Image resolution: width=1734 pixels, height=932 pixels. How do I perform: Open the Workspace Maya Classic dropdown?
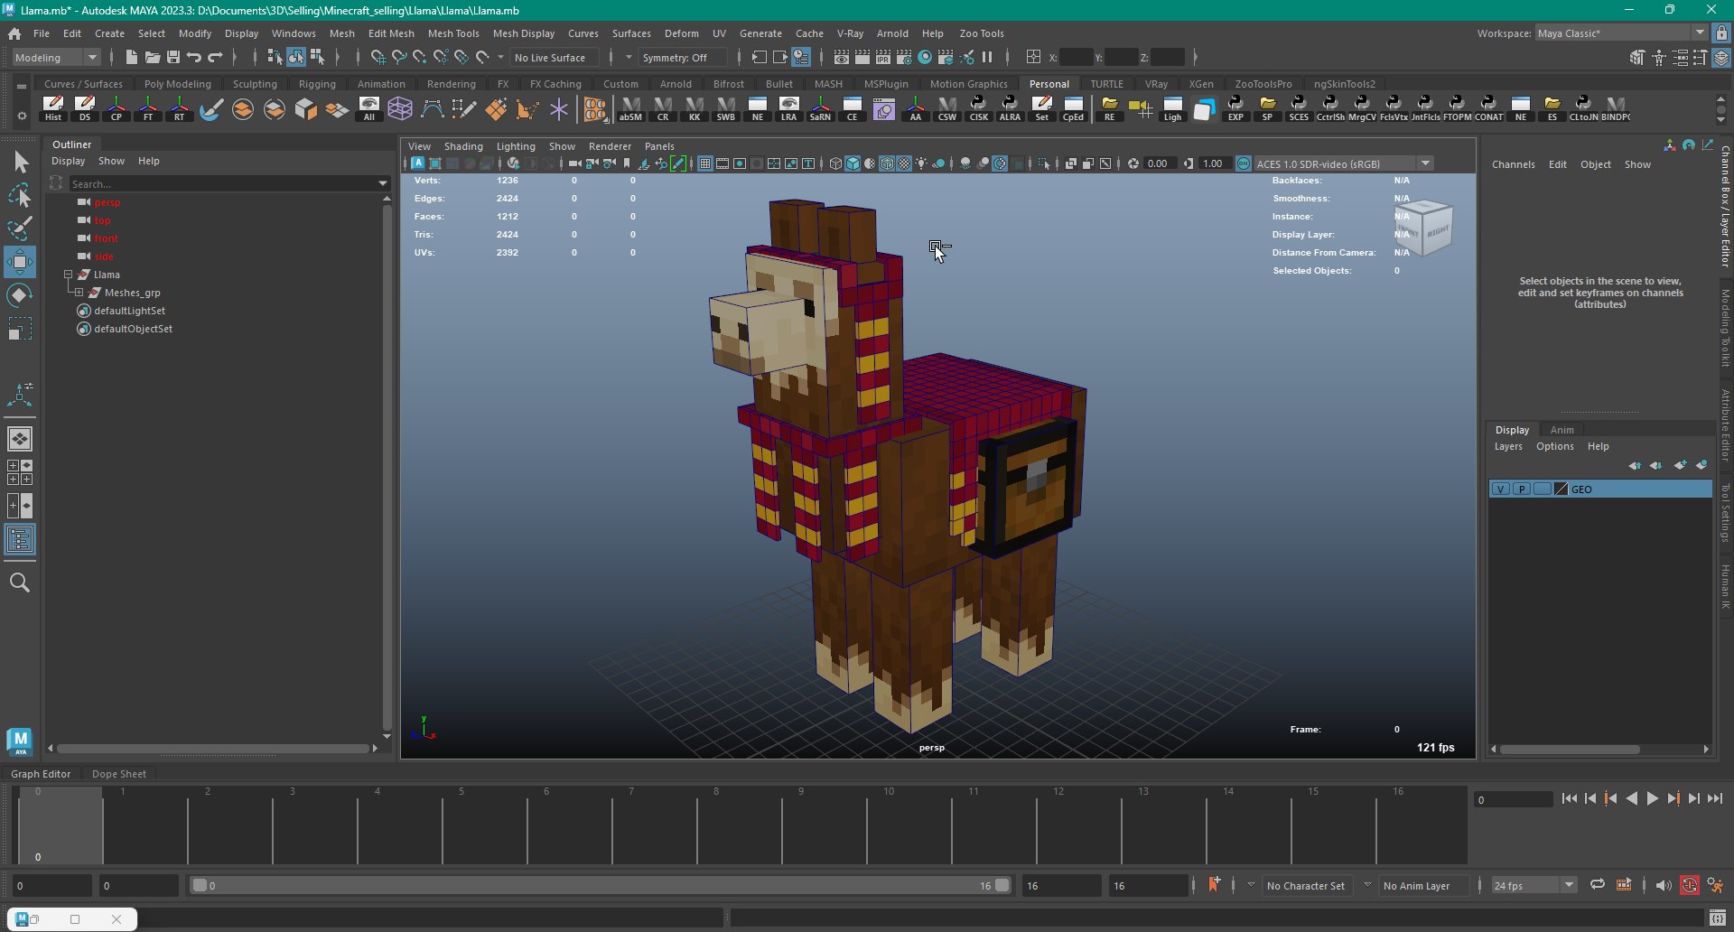[1621, 33]
